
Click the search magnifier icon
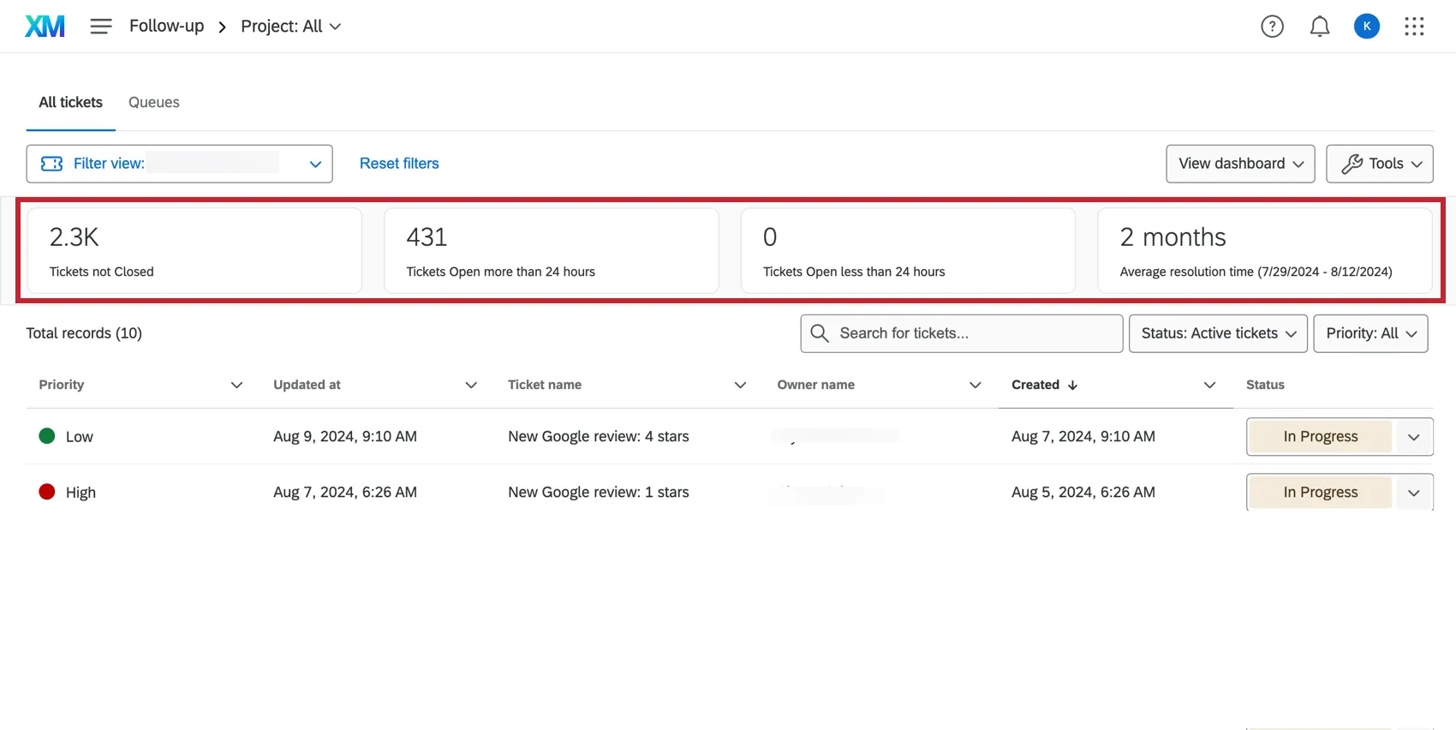pyautogui.click(x=820, y=333)
